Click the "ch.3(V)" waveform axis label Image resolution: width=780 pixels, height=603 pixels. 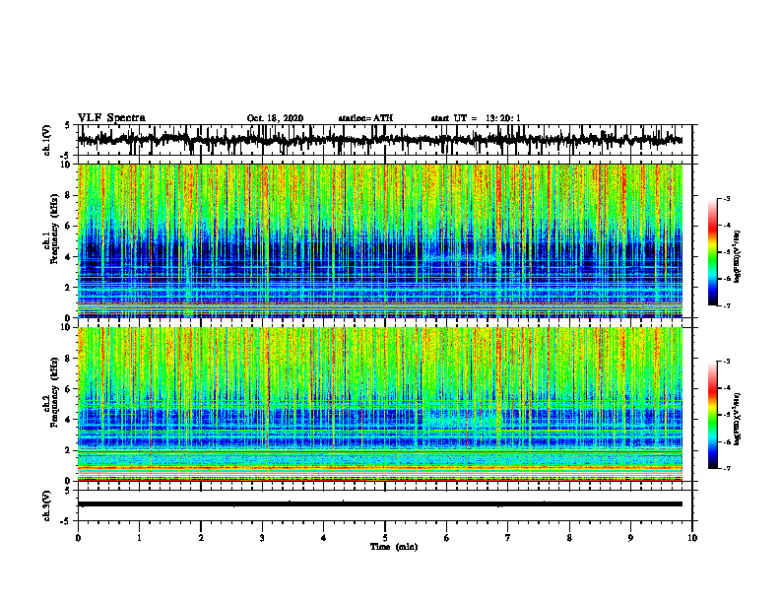coord(46,506)
